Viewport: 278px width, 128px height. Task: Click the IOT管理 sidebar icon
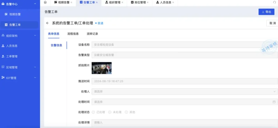pyautogui.click(x=3, y=78)
